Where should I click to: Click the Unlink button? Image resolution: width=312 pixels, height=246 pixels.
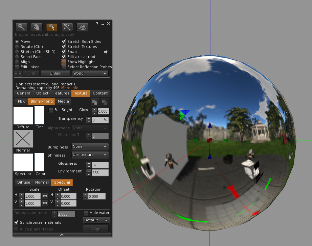tap(55, 74)
